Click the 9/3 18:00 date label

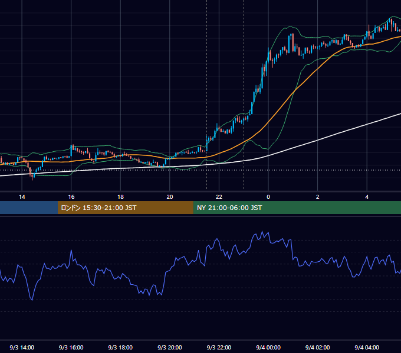point(120,347)
